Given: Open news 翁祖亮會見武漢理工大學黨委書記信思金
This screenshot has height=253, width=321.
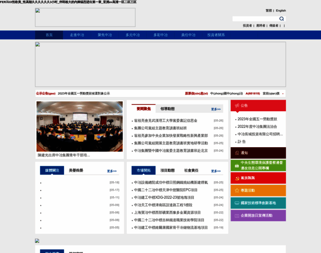Looking at the screenshot, I should tap(166, 121).
